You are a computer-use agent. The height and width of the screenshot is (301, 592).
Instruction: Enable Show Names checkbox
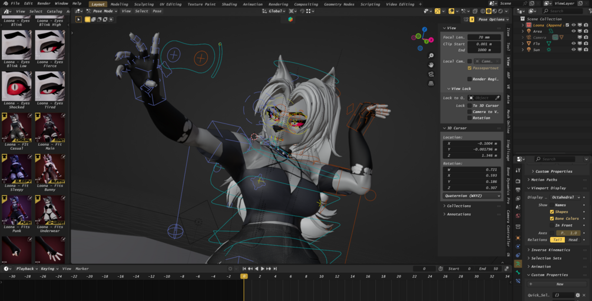click(551, 205)
